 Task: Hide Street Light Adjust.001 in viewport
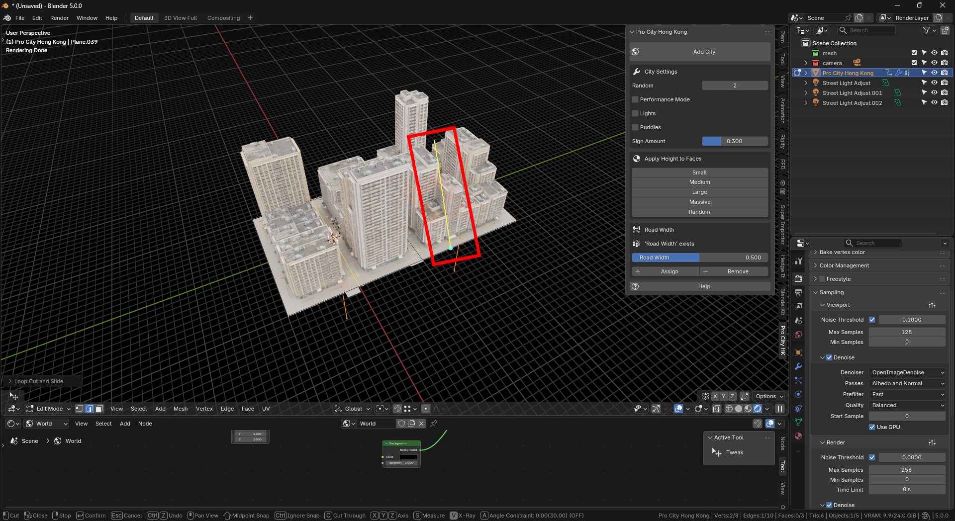point(934,92)
